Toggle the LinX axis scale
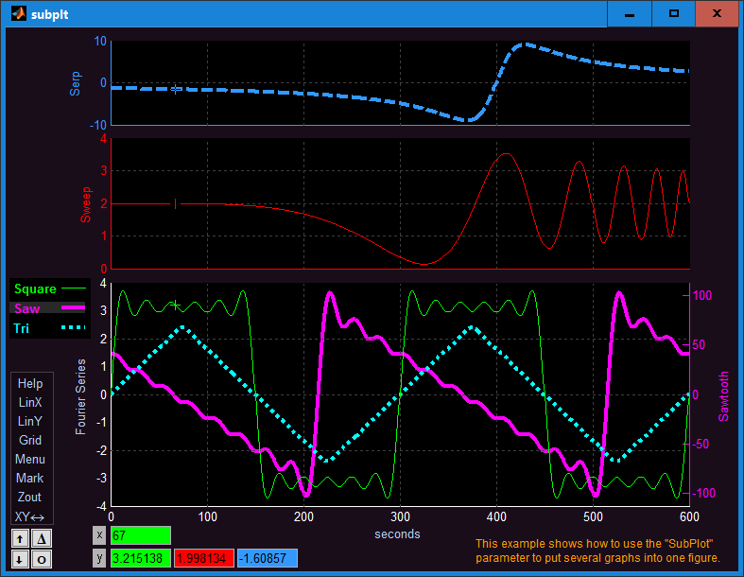Image resolution: width=744 pixels, height=577 pixels. 30,403
